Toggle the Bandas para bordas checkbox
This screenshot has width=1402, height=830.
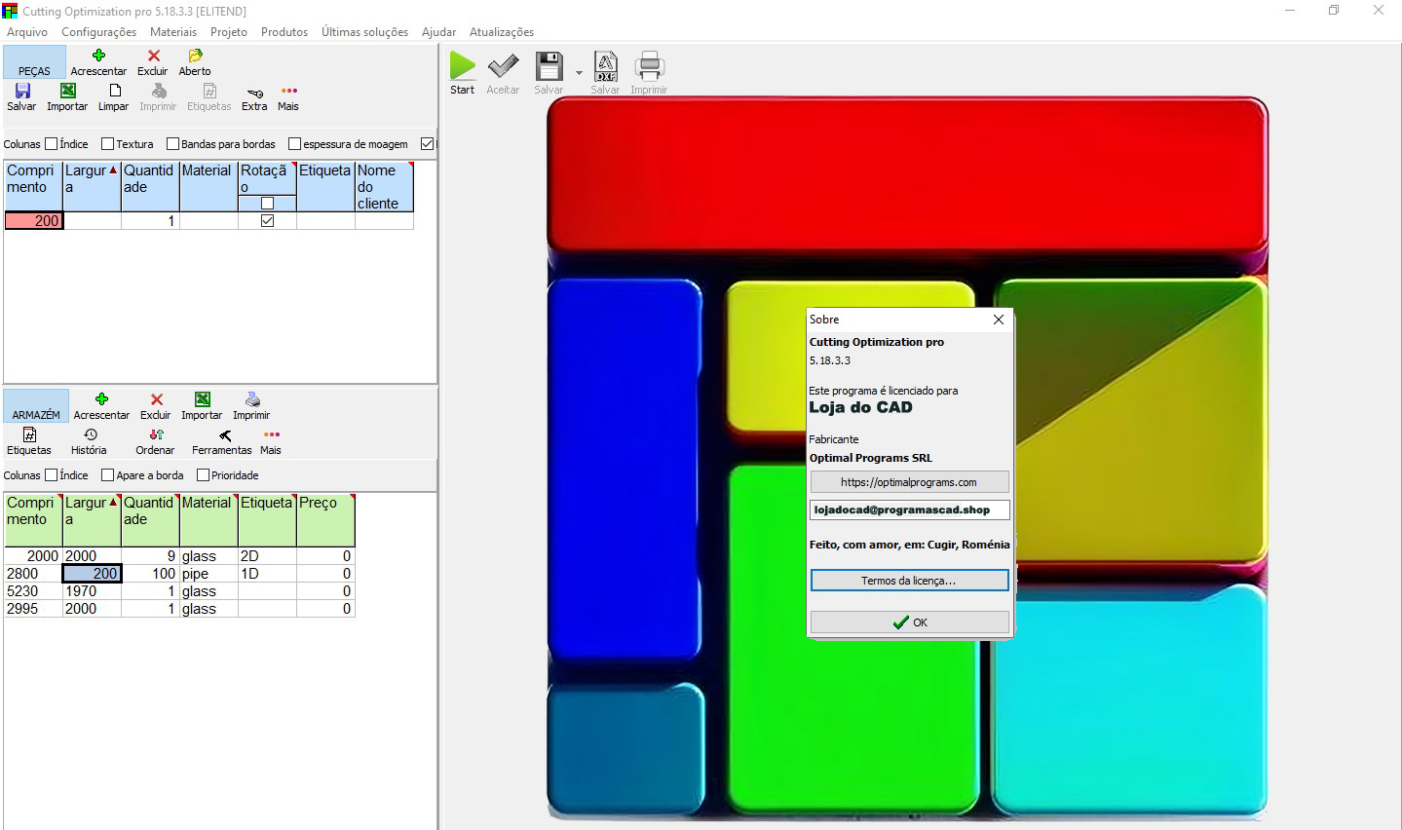click(173, 144)
